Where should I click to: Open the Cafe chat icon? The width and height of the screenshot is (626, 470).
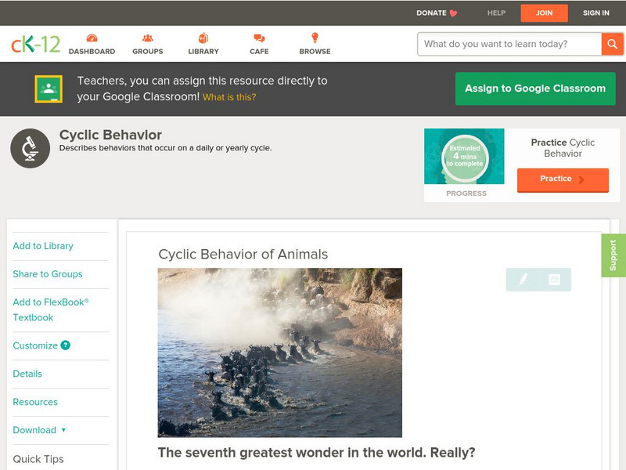[x=259, y=38]
